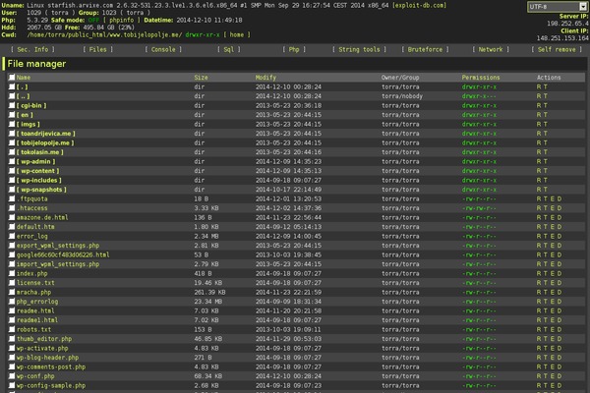The height and width of the screenshot is (393, 590).
Task: Sort the table by Permissions column
Action: (x=481, y=78)
